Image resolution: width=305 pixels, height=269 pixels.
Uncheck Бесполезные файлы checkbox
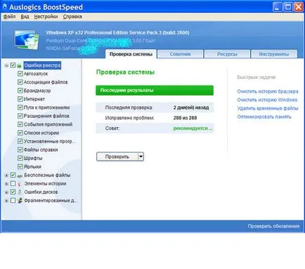pyautogui.click(x=13, y=175)
